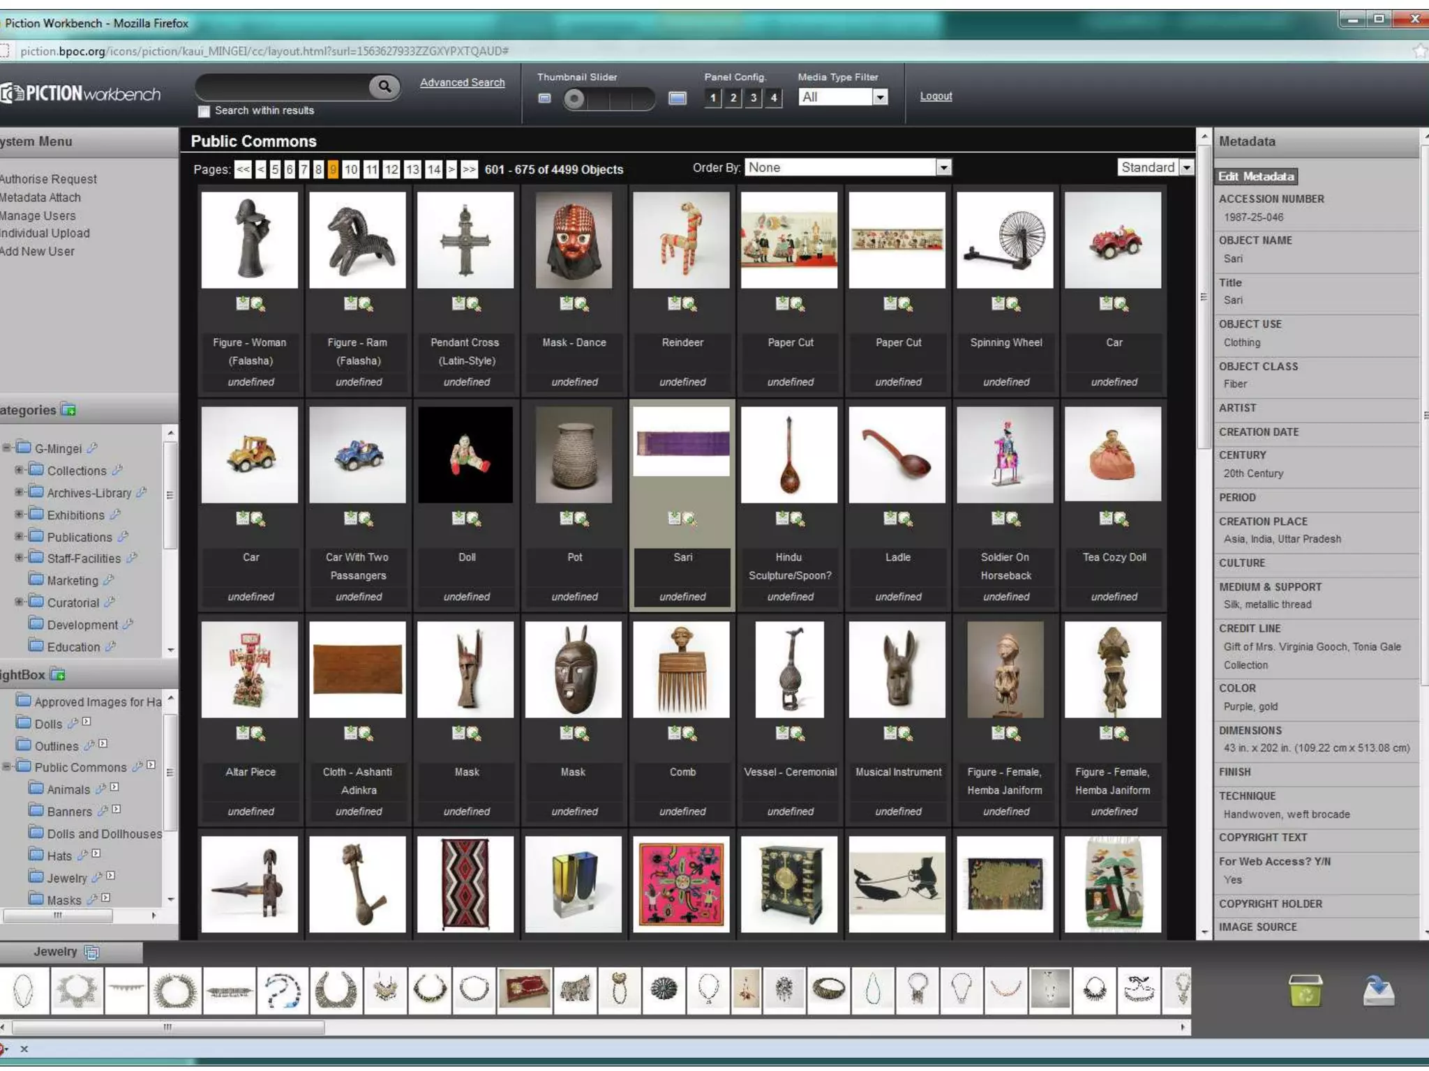Go to page 12 of results
Screen dimensions: 1429x1071
pos(391,169)
